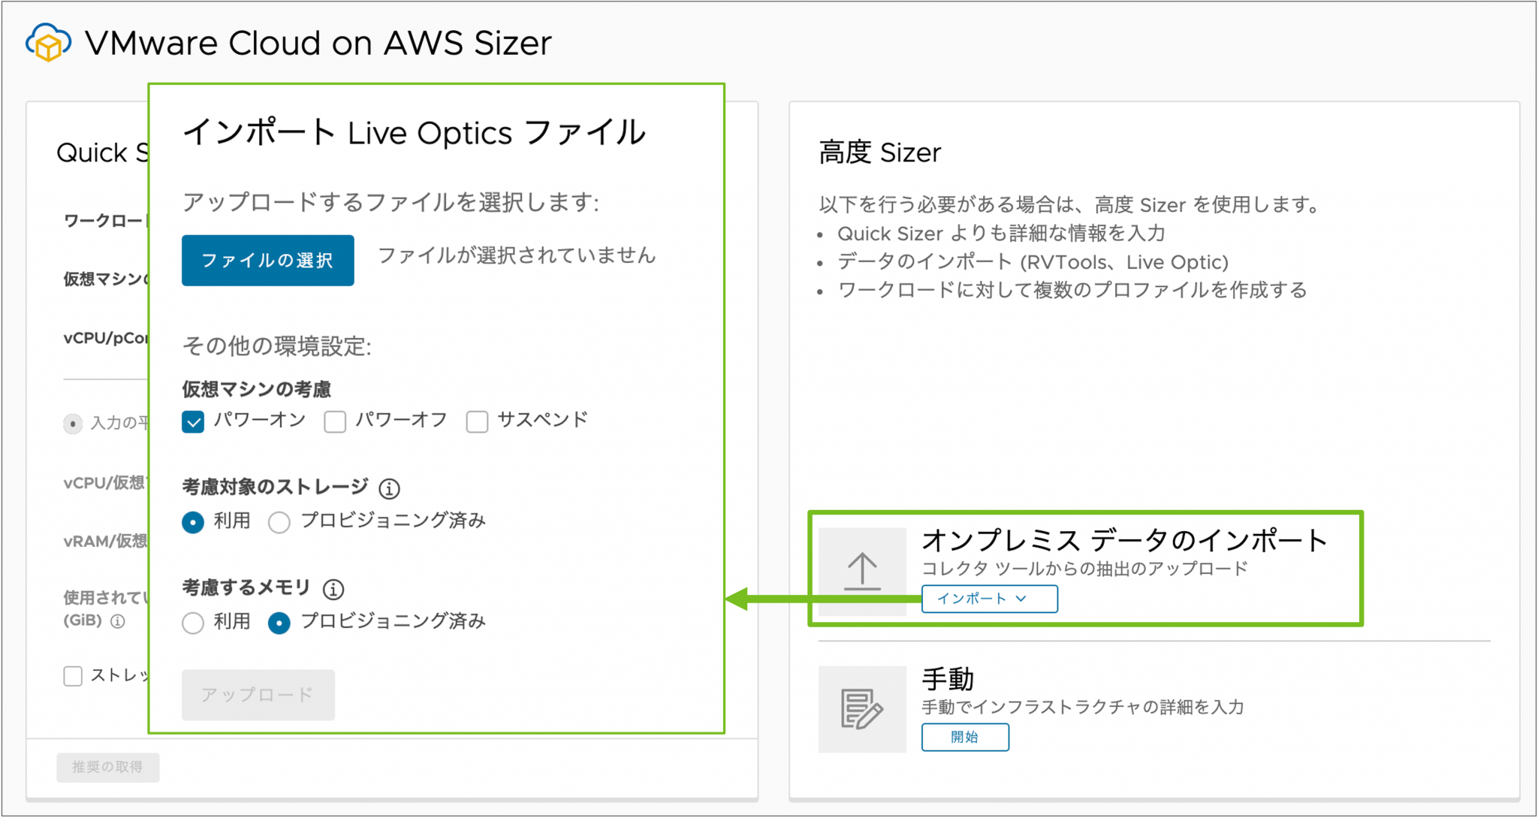
Task: Enable the サスペンド checkbox
Action: [477, 421]
